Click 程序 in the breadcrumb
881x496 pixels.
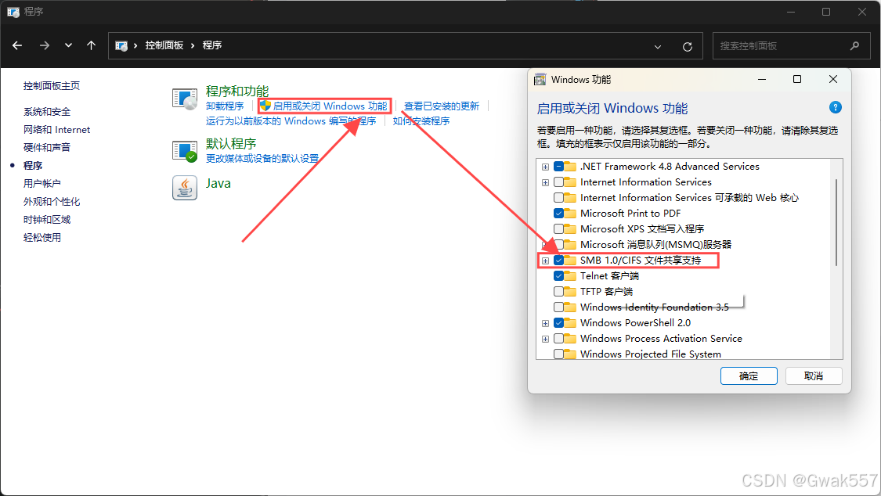coord(211,45)
